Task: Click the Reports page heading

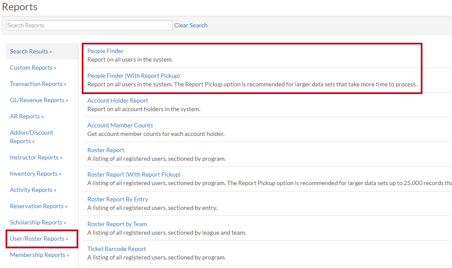Action: pyautogui.click(x=20, y=7)
